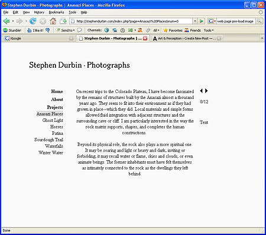Open the View menu
Screen dimensions: 266x235
[x=26, y=12]
